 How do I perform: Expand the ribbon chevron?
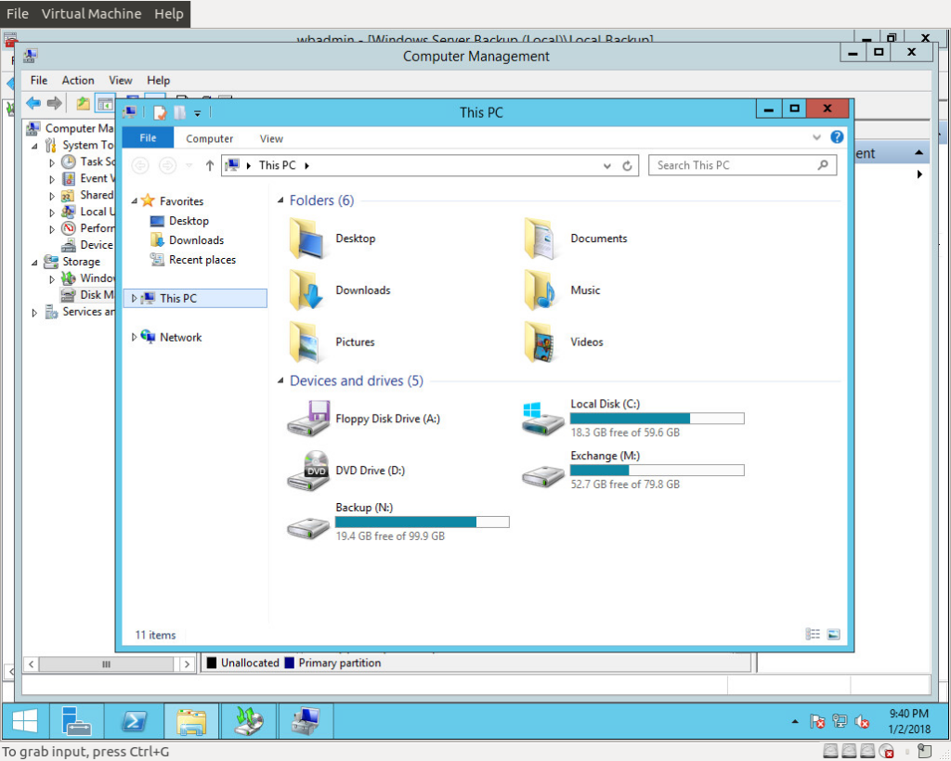816,137
